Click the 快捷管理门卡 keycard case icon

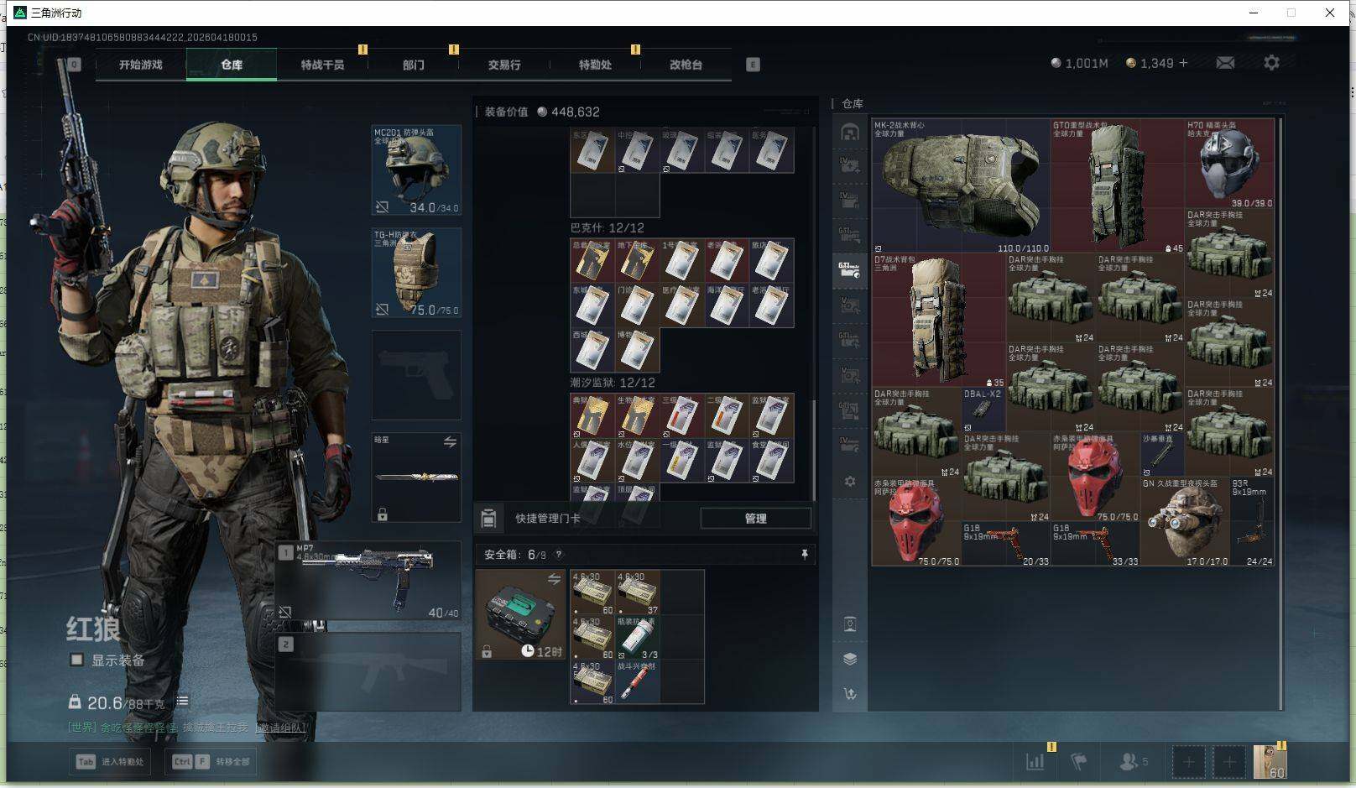[488, 519]
